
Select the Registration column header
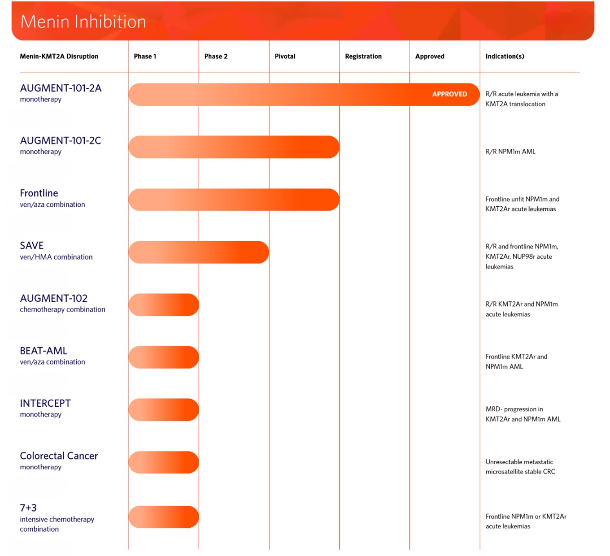(363, 56)
